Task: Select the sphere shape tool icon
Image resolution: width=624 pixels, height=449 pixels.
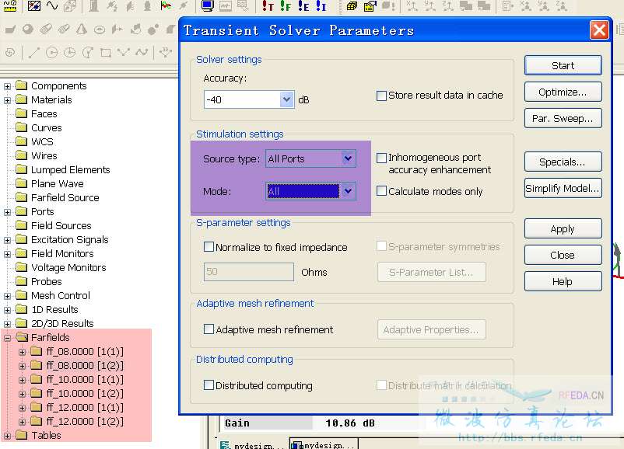Action: 28,30
